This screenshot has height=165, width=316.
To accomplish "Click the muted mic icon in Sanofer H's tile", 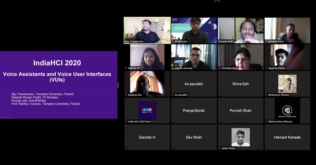I will 126,148.
